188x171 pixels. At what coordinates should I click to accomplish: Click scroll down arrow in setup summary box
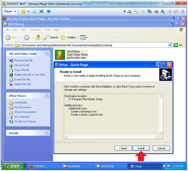[x=160, y=133]
